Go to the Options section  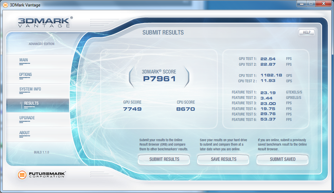[x=37, y=76]
